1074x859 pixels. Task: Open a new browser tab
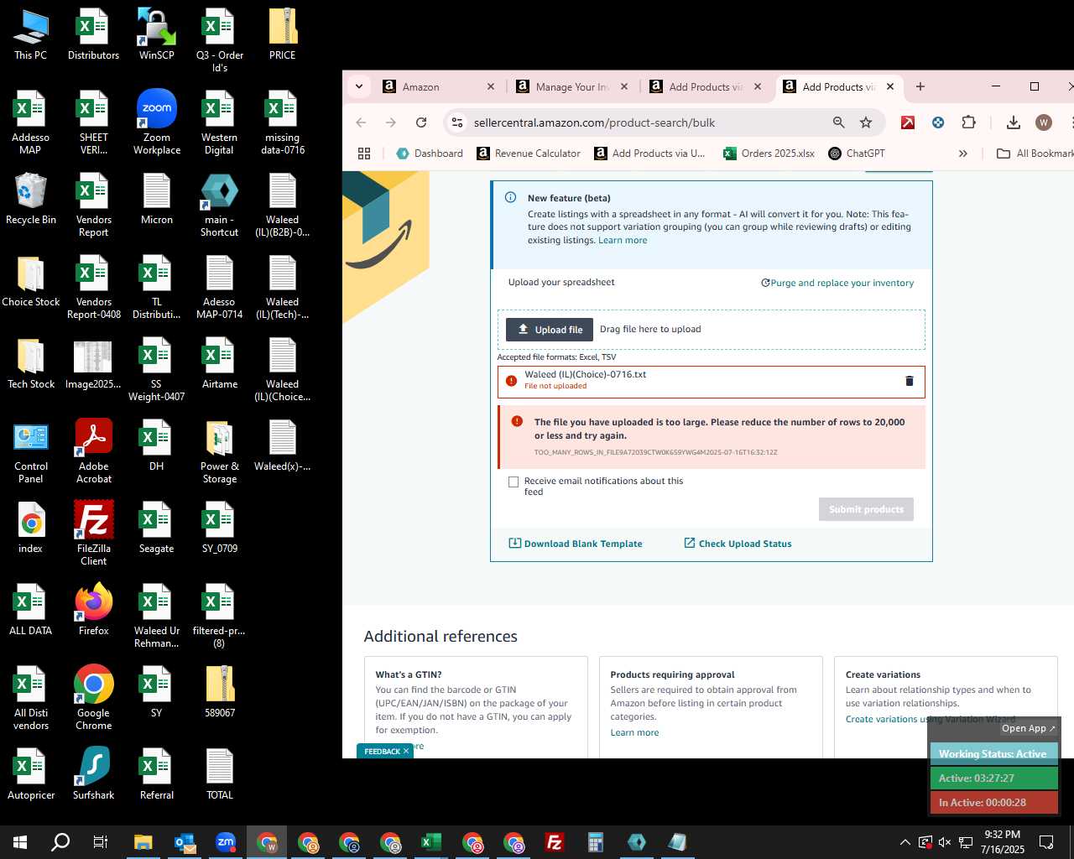920,86
